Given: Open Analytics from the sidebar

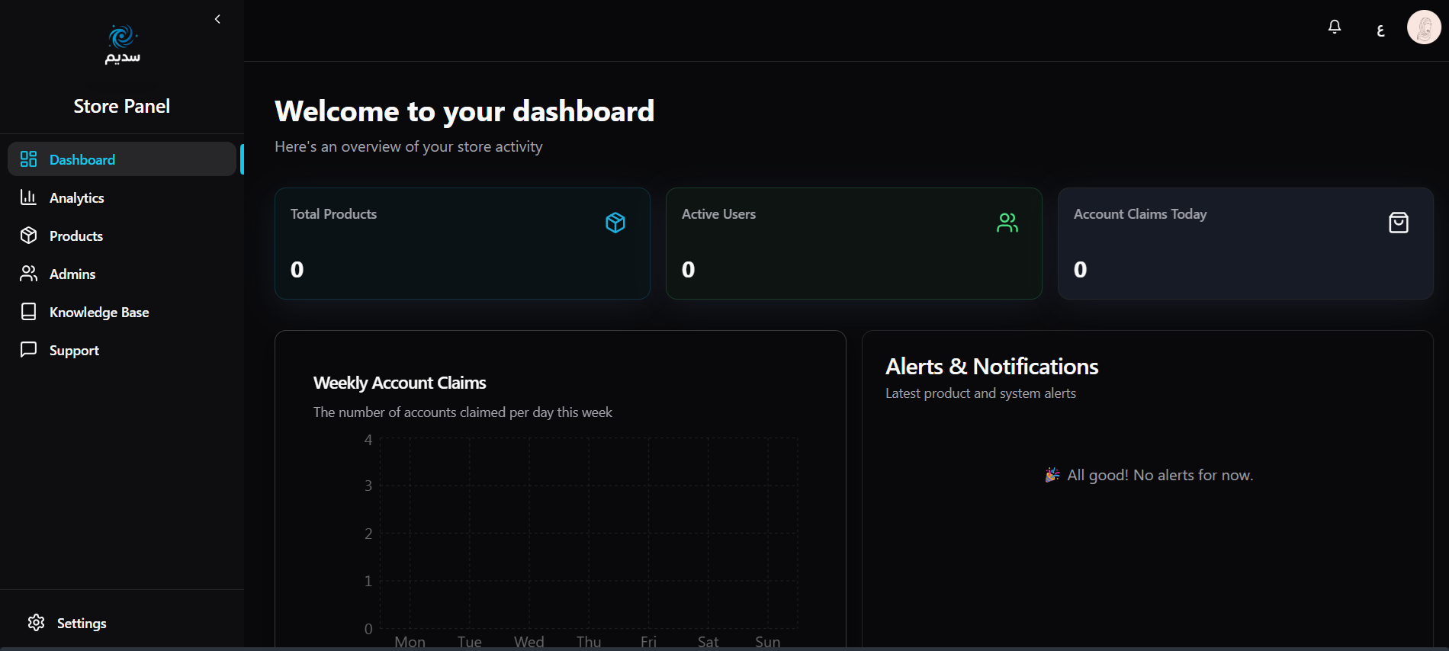Looking at the screenshot, I should pyautogui.click(x=76, y=197).
